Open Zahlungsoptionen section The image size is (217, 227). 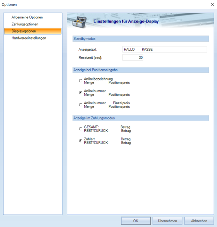25,24
